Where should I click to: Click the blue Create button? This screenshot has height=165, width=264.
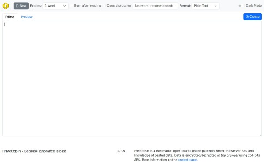[253, 17]
